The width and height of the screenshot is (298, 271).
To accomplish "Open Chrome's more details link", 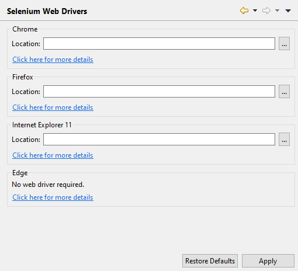I will pyautogui.click(x=53, y=60).
